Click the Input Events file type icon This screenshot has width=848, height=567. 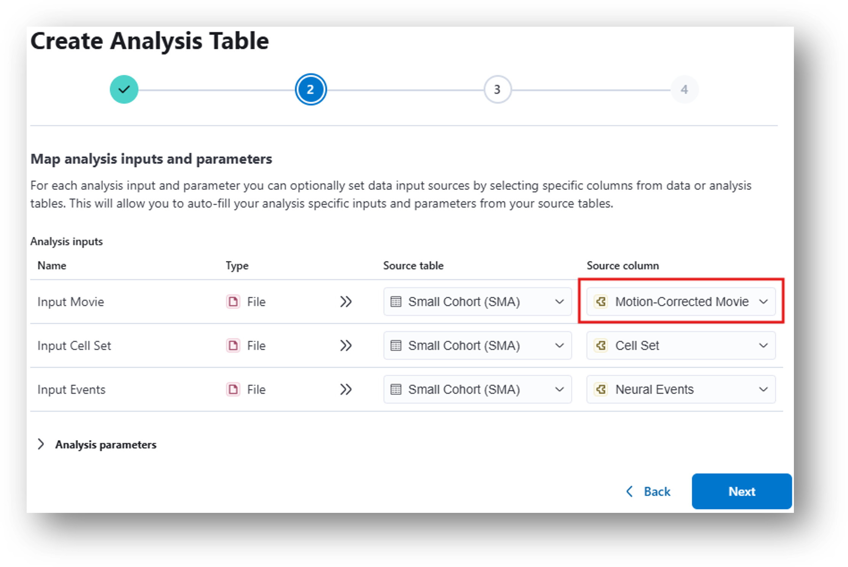(x=233, y=389)
